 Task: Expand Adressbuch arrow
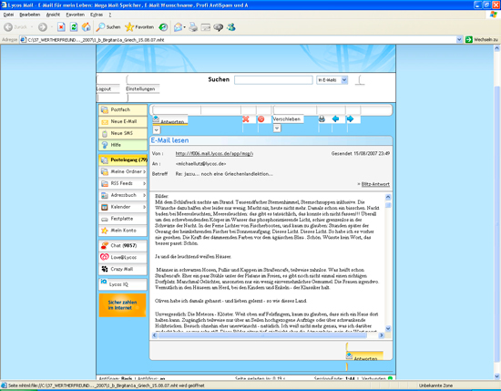(145, 195)
